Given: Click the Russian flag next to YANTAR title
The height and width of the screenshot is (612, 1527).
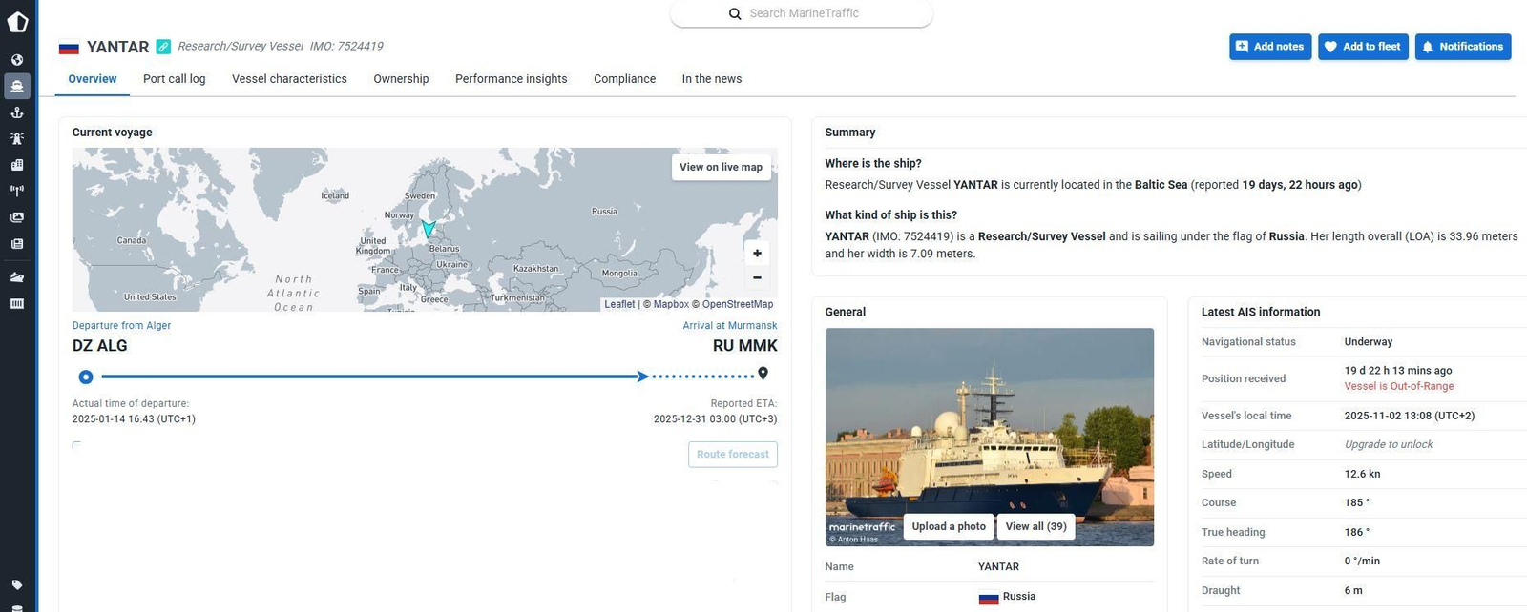Looking at the screenshot, I should (69, 48).
